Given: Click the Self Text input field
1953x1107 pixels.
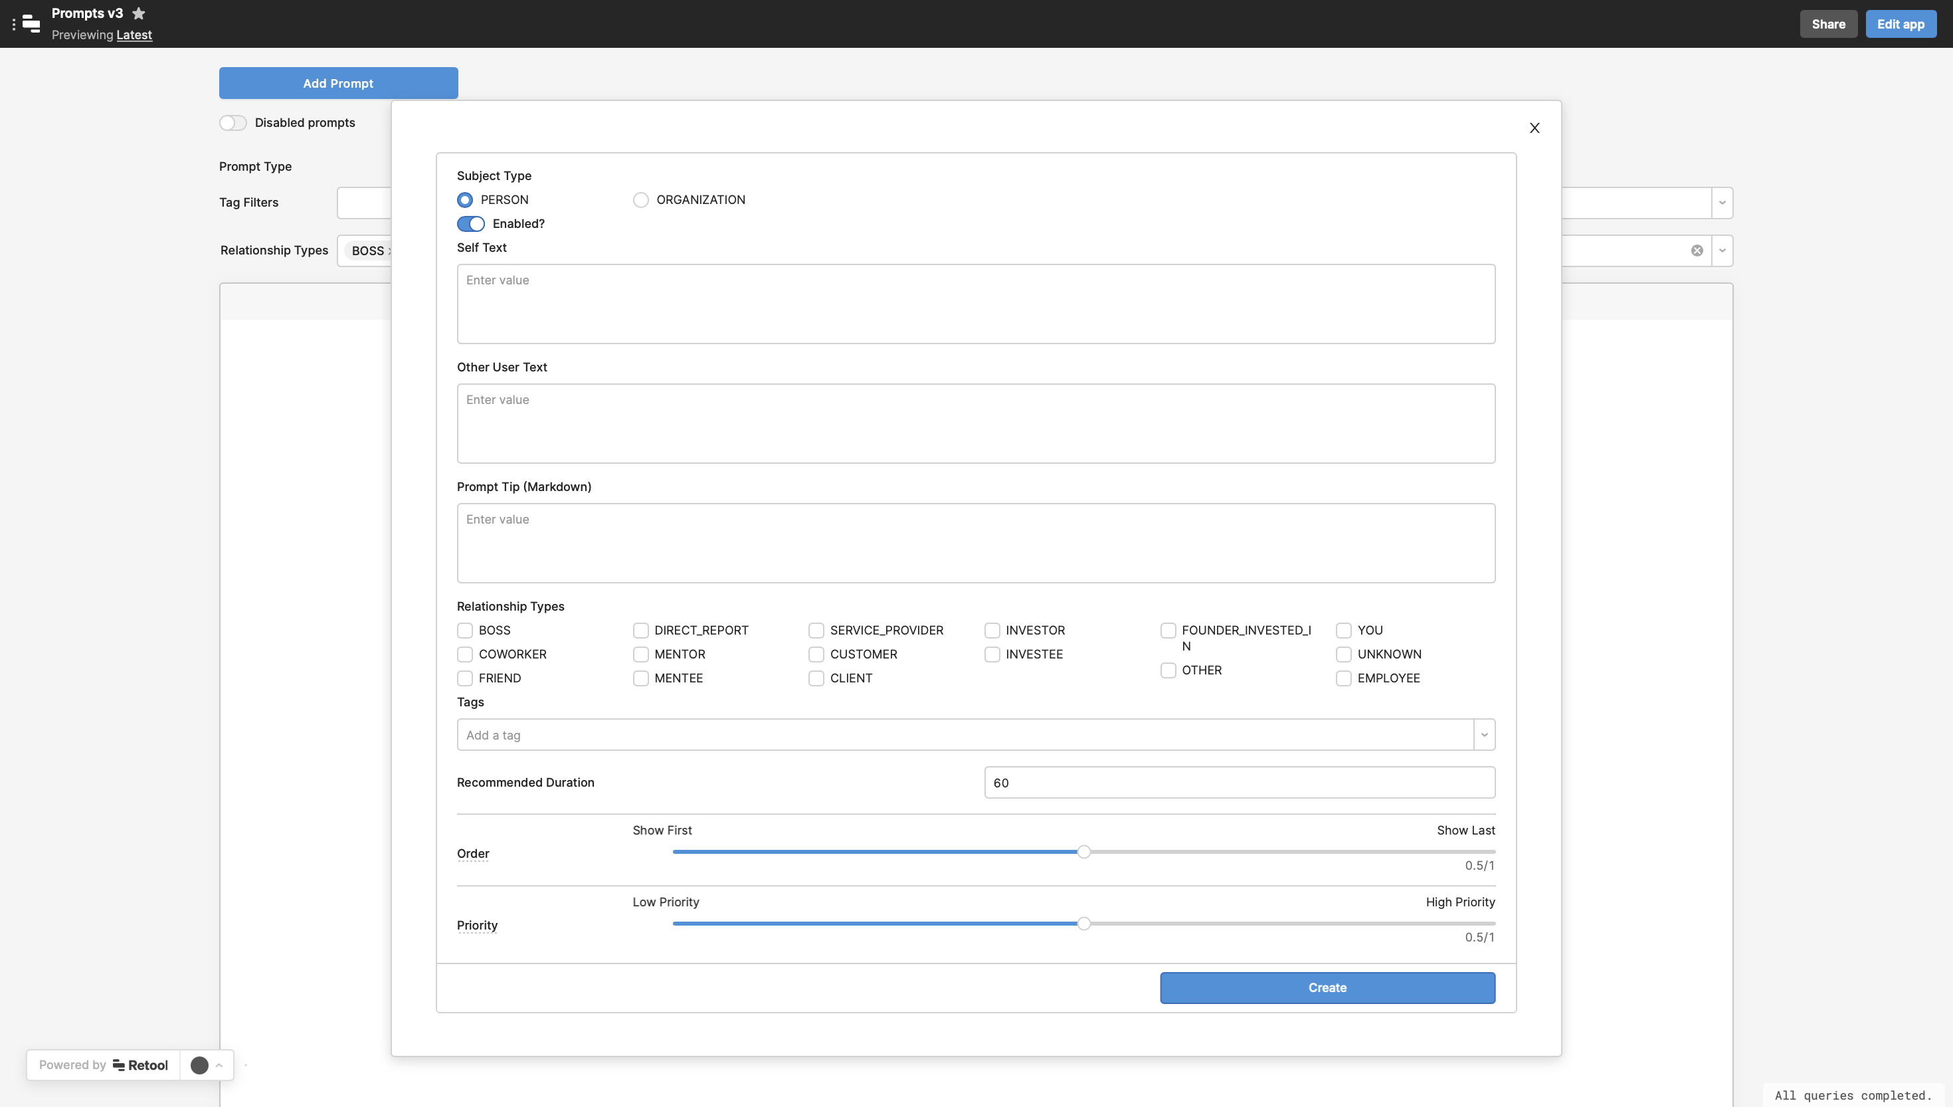Looking at the screenshot, I should coord(976,304).
